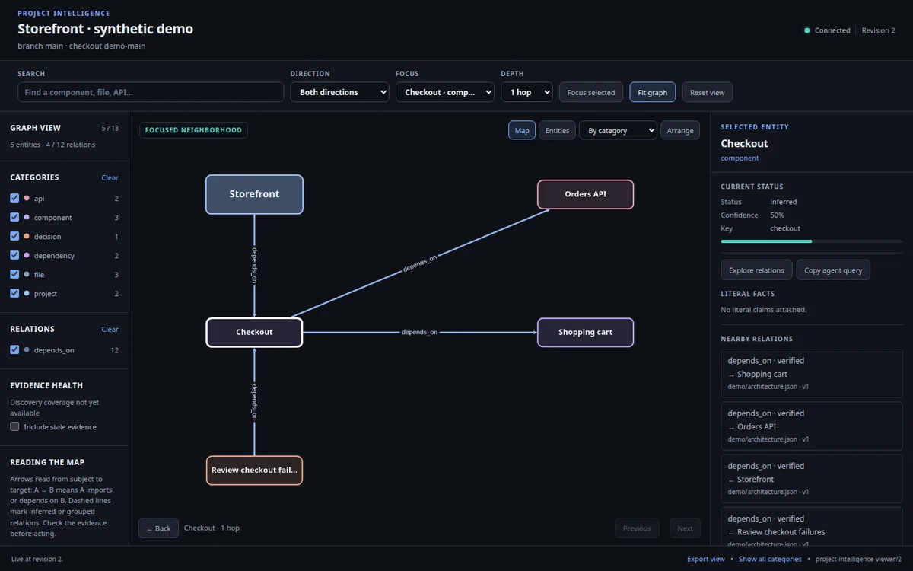Switch to the Entities view tab
Image resolution: width=913 pixels, height=571 pixels.
[557, 131]
